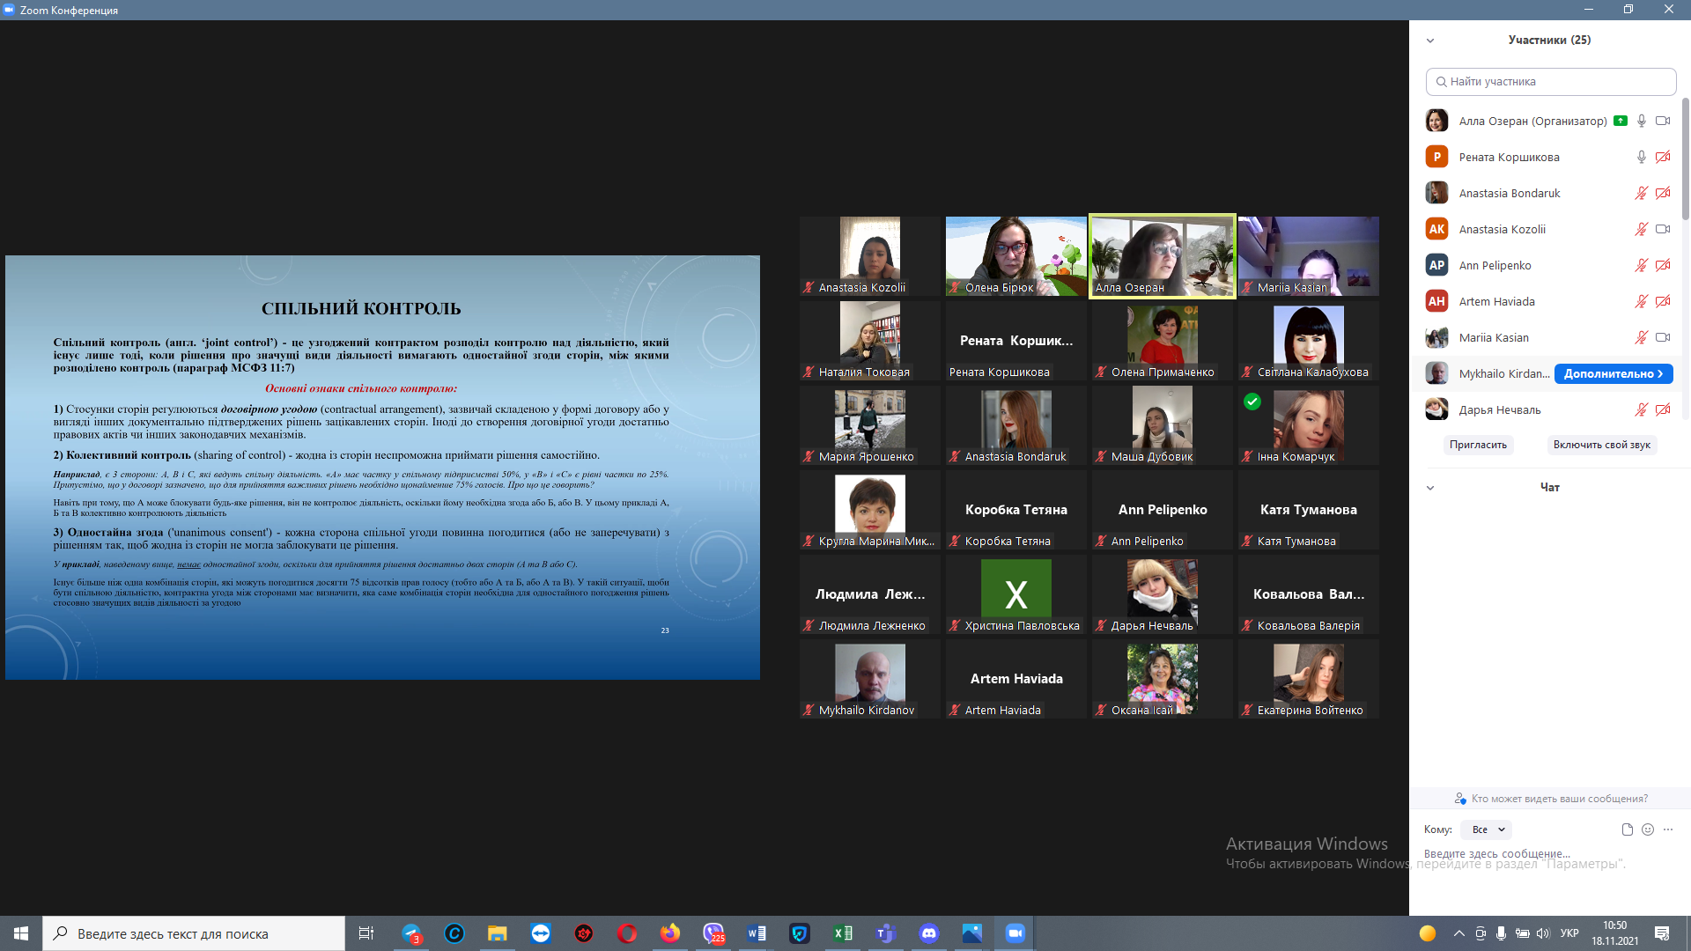Select Алла Озеран's video thumbnail
The image size is (1691, 951).
[x=1162, y=255]
